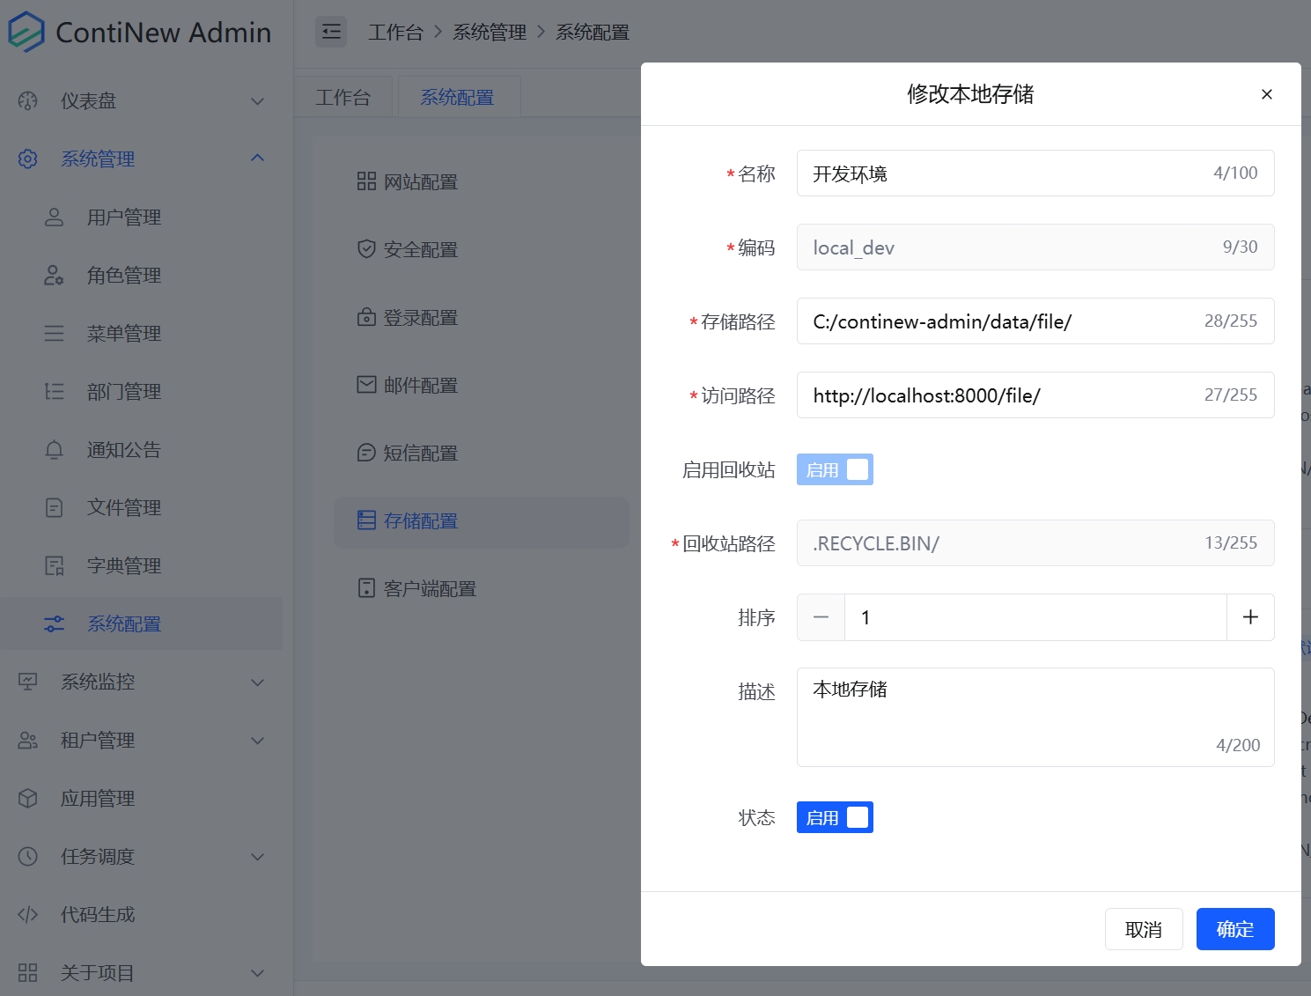Click the 代码生成 code icon
The image size is (1311, 996).
pyautogui.click(x=28, y=915)
